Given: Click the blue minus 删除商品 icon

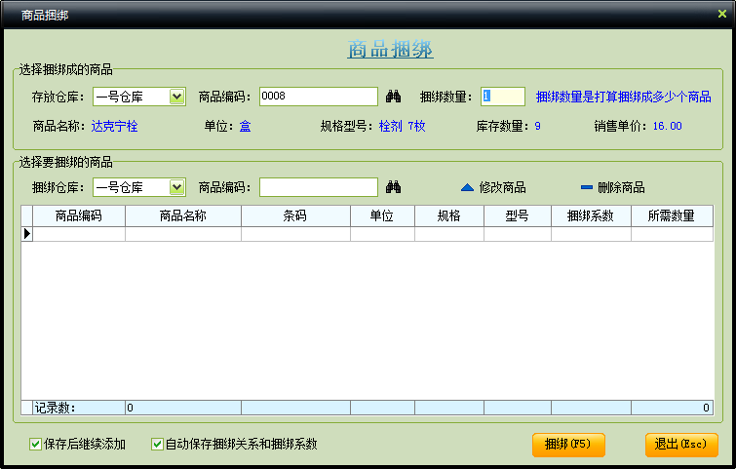Looking at the screenshot, I should (587, 187).
